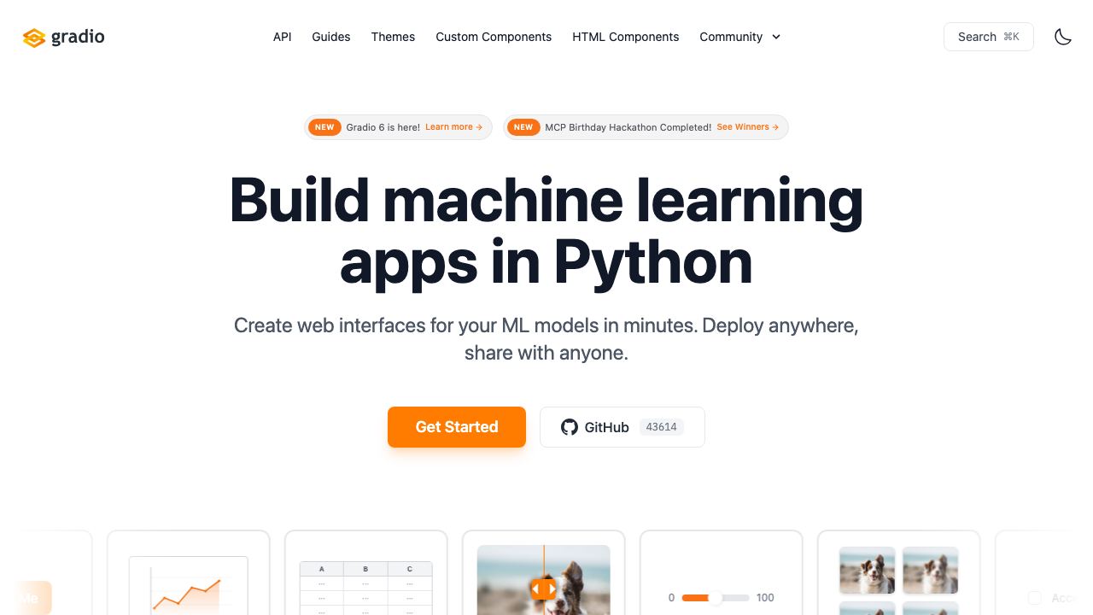The width and height of the screenshot is (1093, 615).
Task: Follow Gradio 6 Learn more link
Action: [x=453, y=127]
